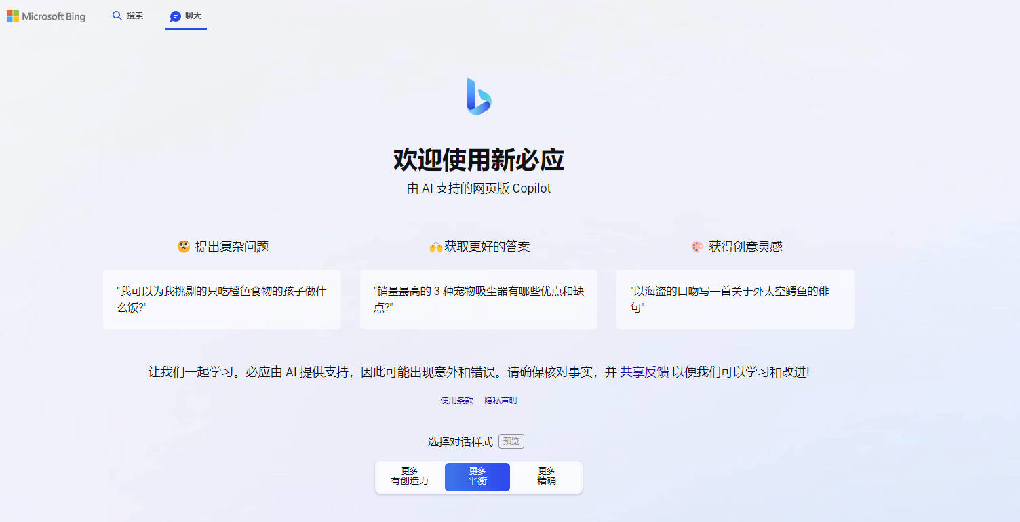Click the 获取更好的答案 heading
This screenshot has width=1020, height=522.
pyautogui.click(x=487, y=247)
